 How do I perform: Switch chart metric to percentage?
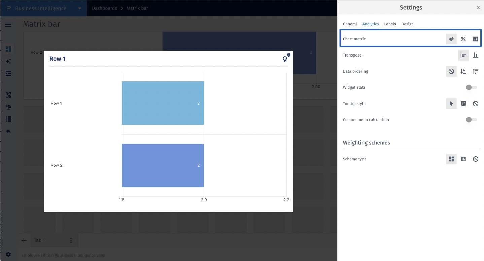[463, 39]
